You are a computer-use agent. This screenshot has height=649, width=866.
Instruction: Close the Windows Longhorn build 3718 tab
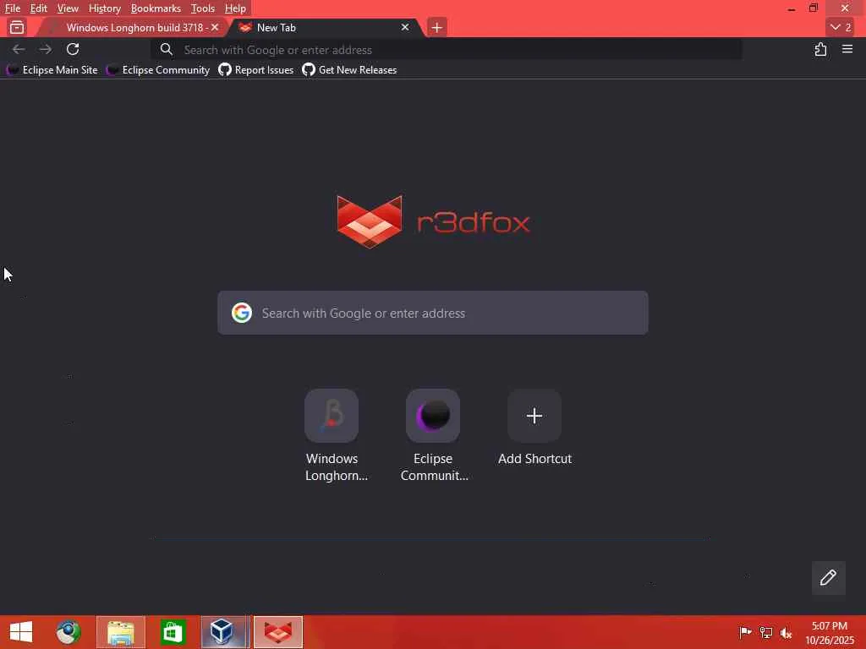(x=215, y=27)
